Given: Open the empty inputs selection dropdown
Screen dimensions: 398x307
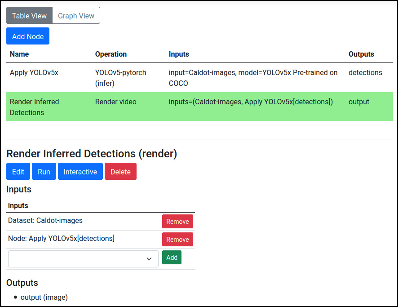Looking at the screenshot, I should click(x=83, y=259).
